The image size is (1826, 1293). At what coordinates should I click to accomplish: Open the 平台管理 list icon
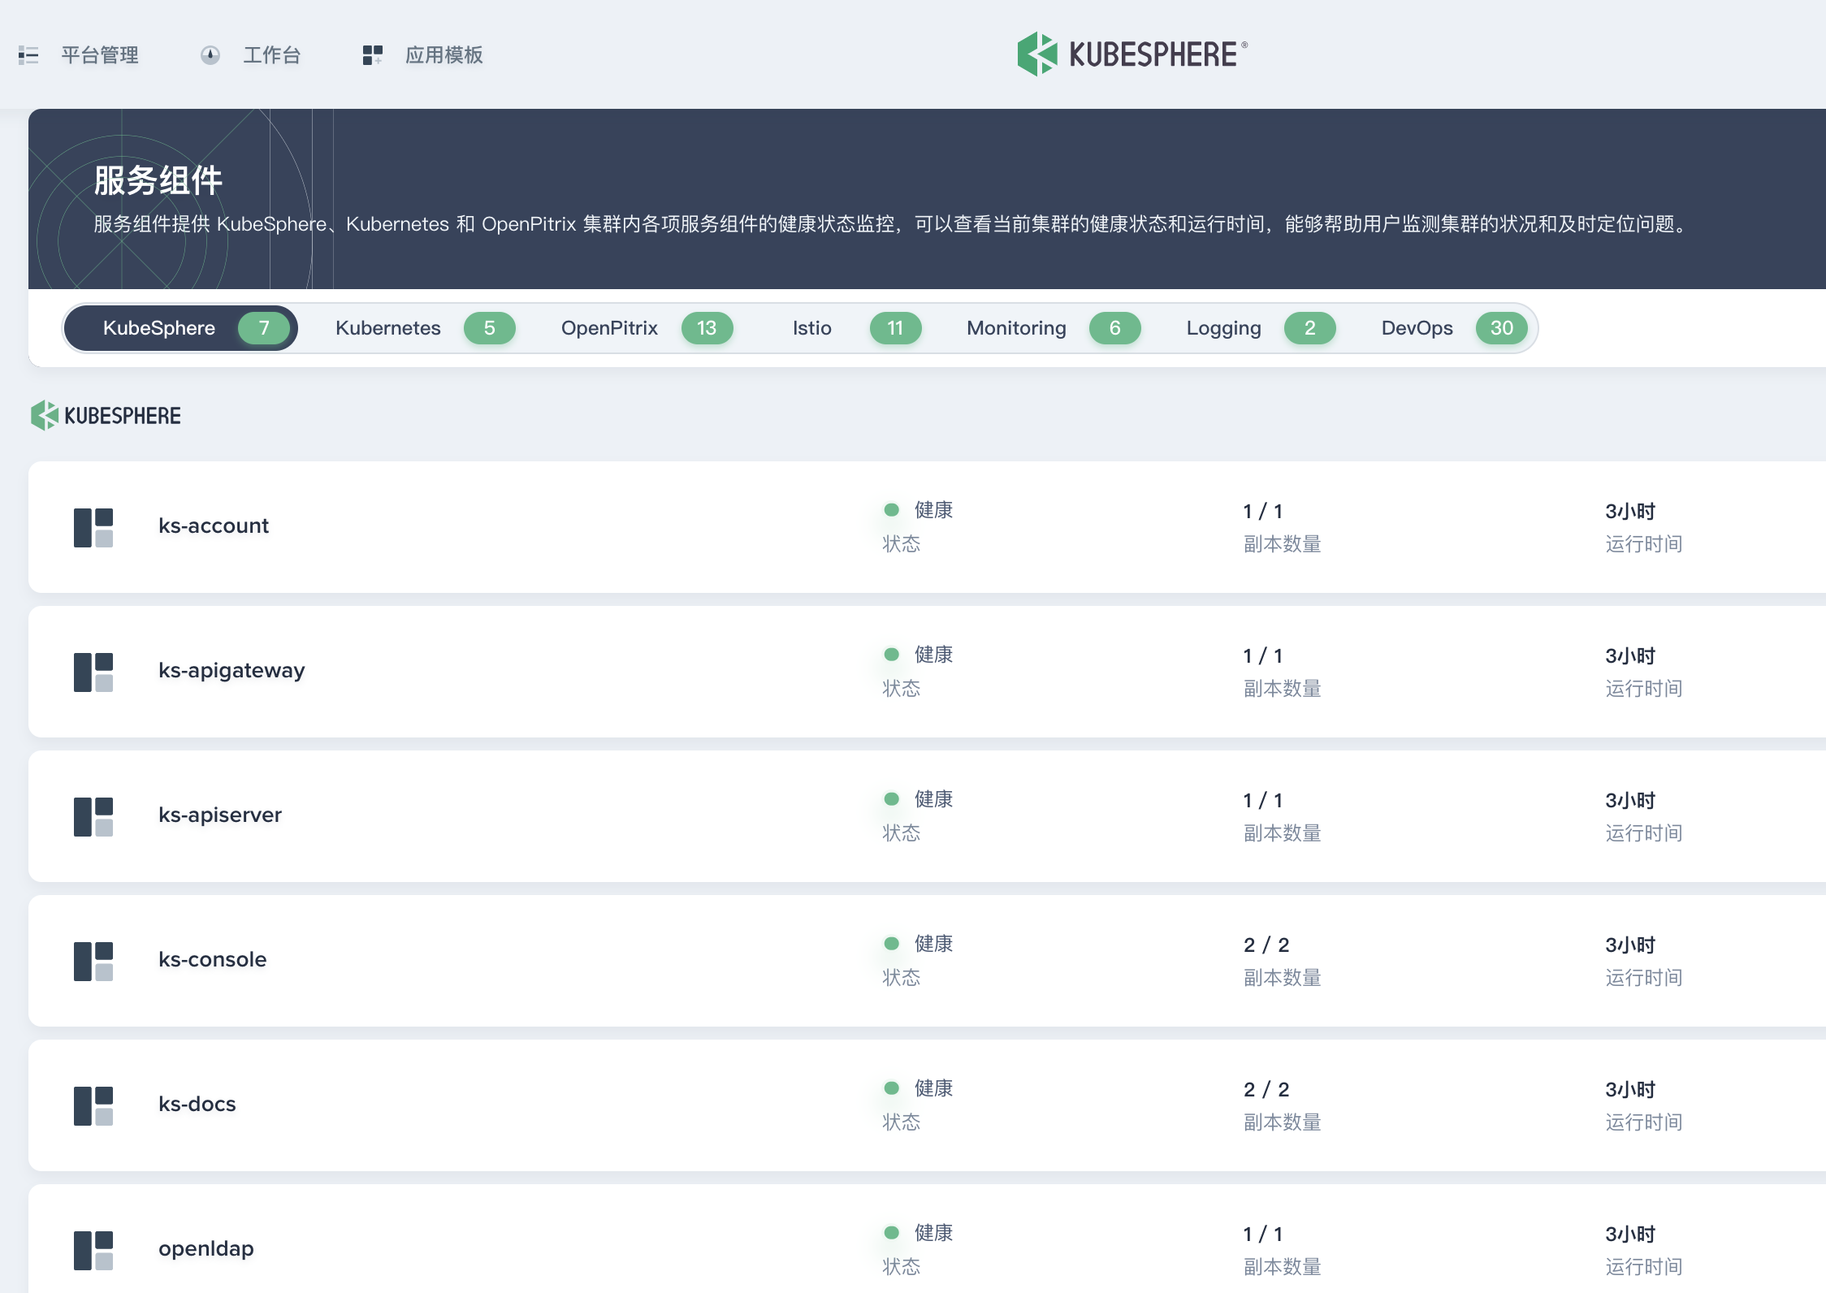[28, 55]
